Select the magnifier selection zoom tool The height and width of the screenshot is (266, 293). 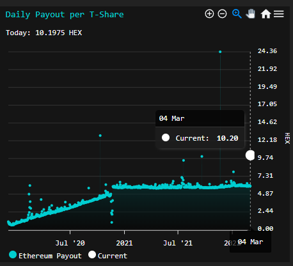pos(237,14)
